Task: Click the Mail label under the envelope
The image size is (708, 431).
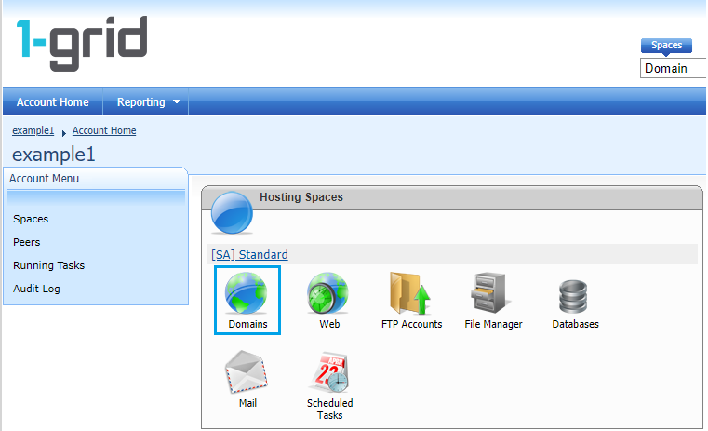Action: coord(247,403)
